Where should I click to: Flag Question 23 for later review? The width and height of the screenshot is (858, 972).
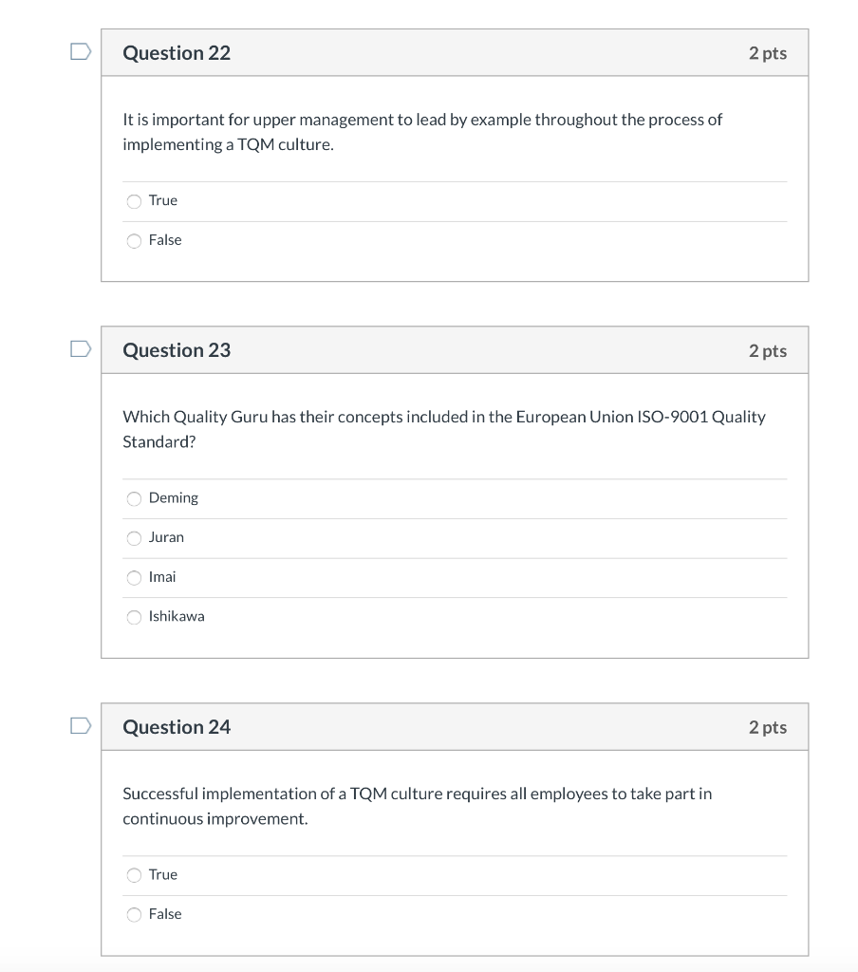[80, 349]
